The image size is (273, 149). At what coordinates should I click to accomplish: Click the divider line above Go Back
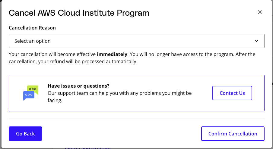pos(136,119)
